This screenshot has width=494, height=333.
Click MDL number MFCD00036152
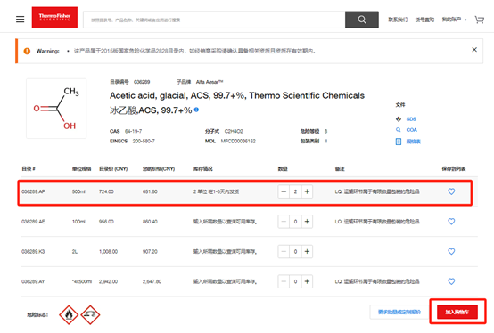[x=238, y=142]
